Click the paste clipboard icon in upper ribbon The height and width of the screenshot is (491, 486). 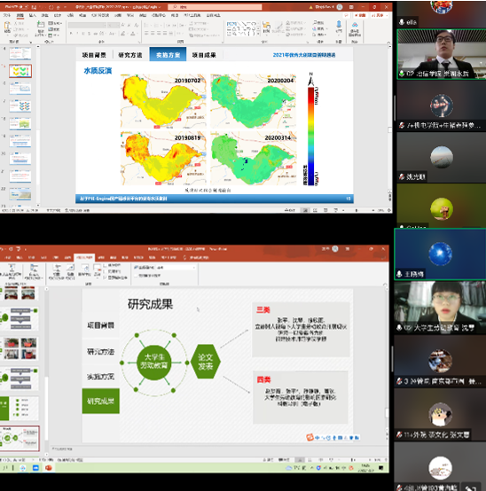pyautogui.click(x=7, y=27)
